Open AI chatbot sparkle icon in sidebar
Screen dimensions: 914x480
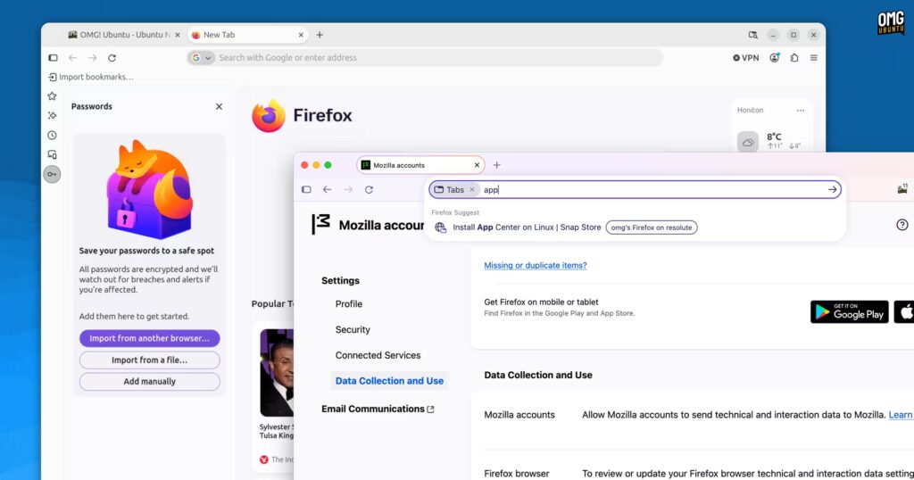[x=52, y=115]
